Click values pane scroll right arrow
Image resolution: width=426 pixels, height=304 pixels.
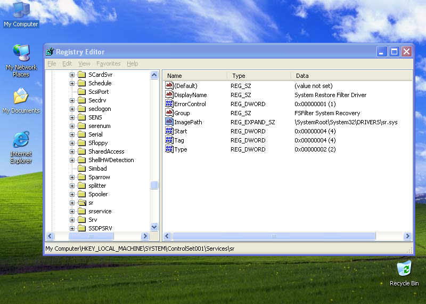click(x=407, y=236)
